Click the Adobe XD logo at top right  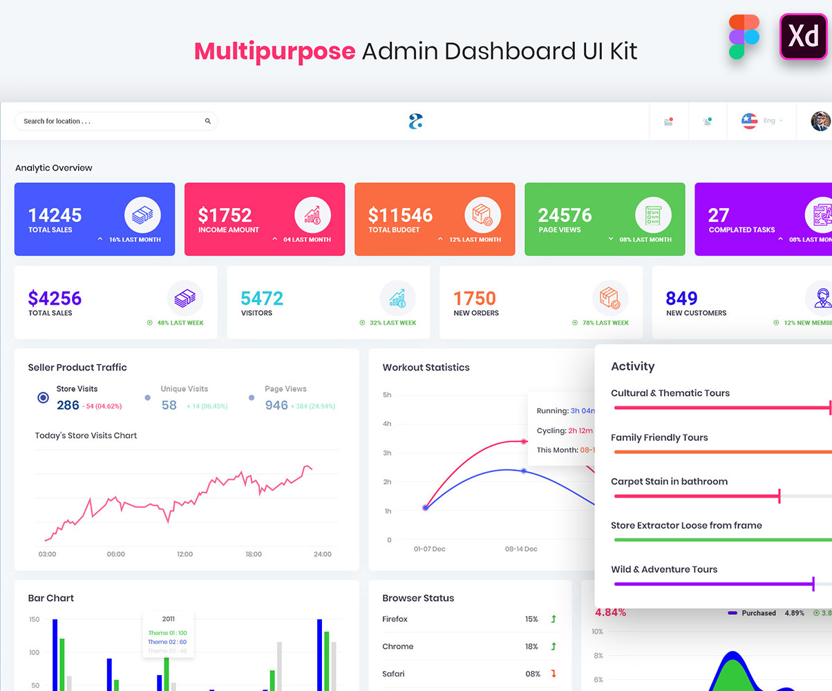pos(802,36)
